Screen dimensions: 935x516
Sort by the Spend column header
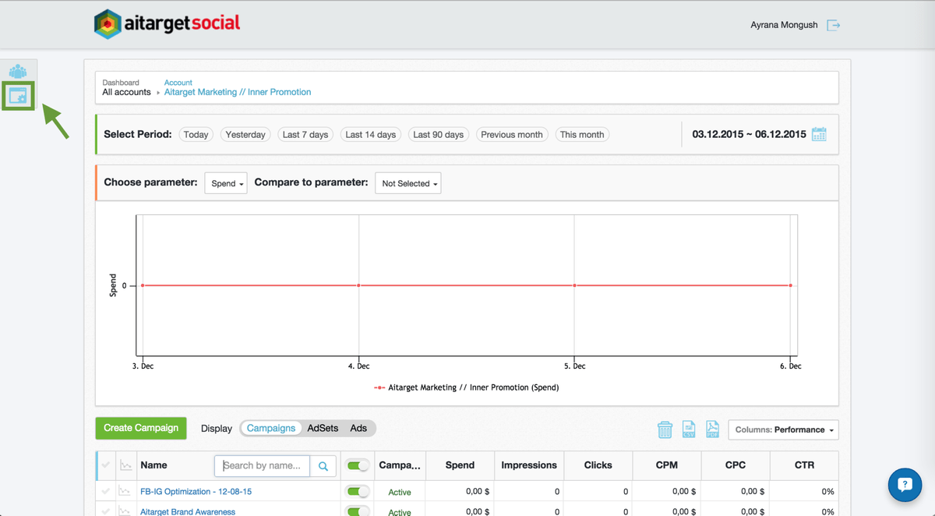coord(460,465)
